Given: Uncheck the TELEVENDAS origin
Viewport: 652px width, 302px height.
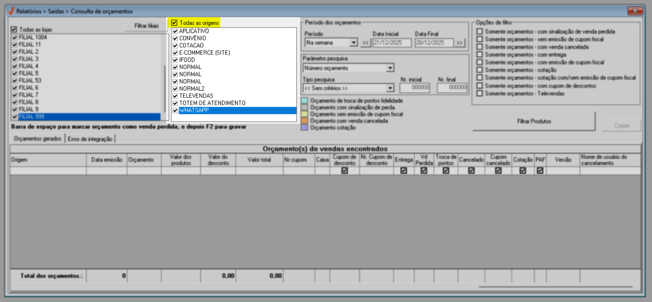Looking at the screenshot, I should coord(175,96).
